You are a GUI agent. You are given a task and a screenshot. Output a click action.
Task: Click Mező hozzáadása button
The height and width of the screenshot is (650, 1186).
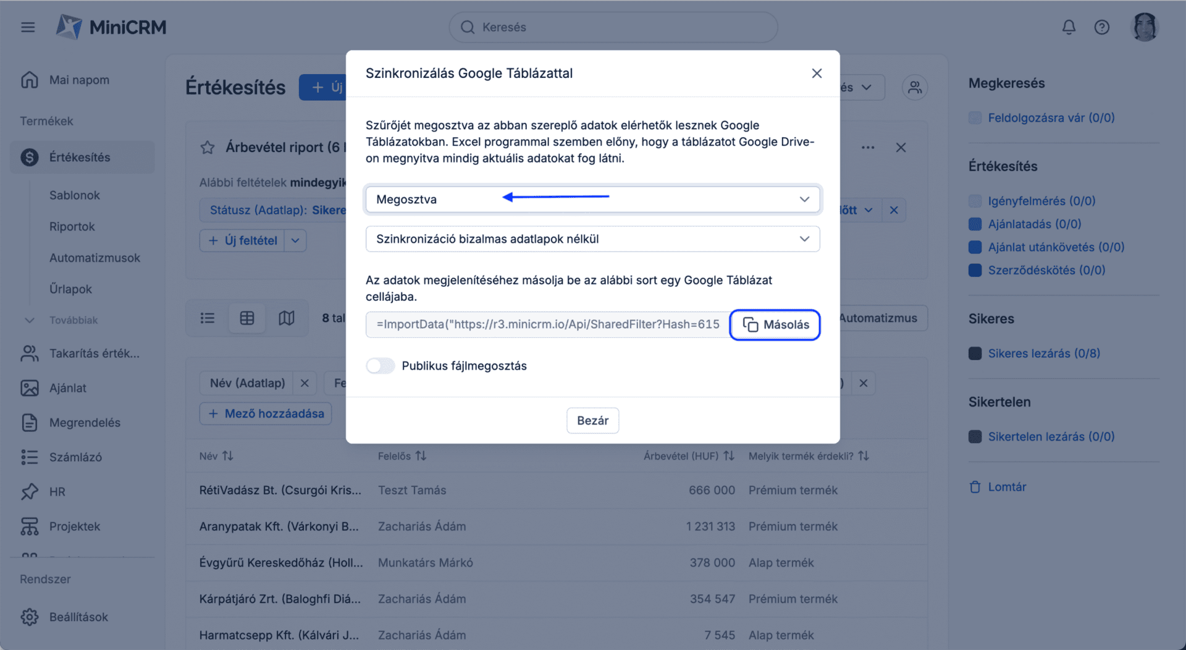pyautogui.click(x=266, y=414)
